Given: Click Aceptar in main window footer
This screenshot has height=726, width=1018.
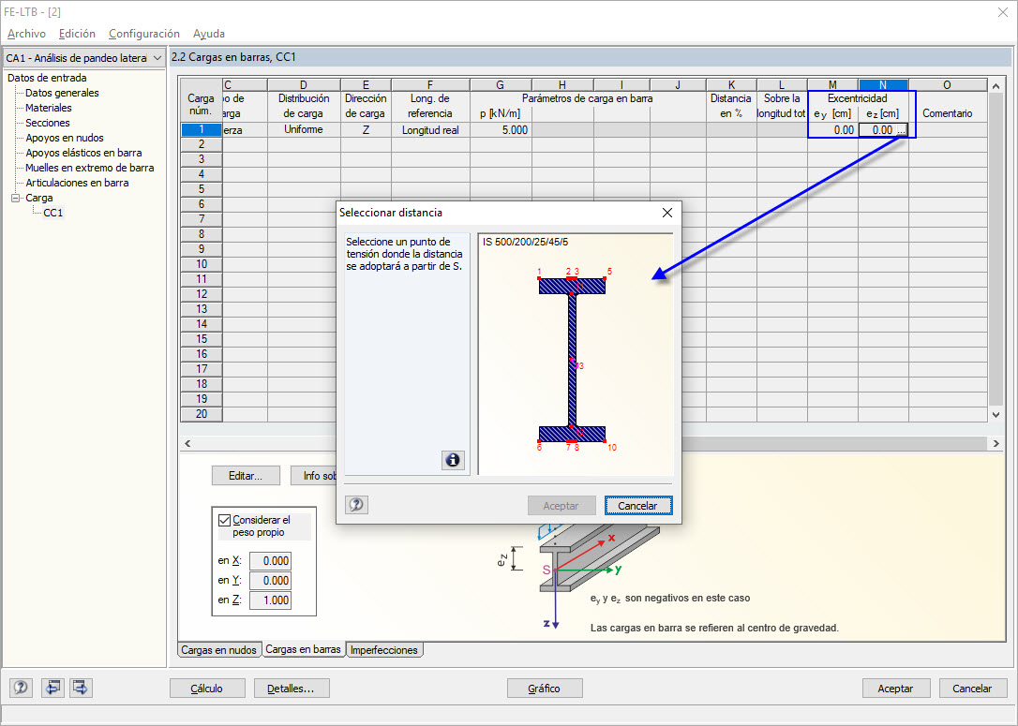Looking at the screenshot, I should pos(896,689).
